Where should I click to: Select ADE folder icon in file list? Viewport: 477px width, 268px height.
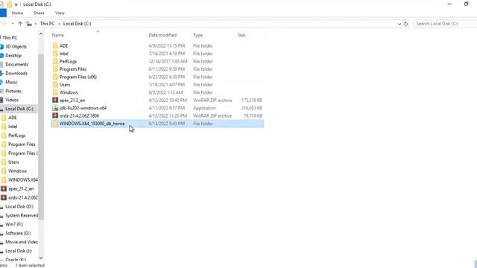[55, 45]
